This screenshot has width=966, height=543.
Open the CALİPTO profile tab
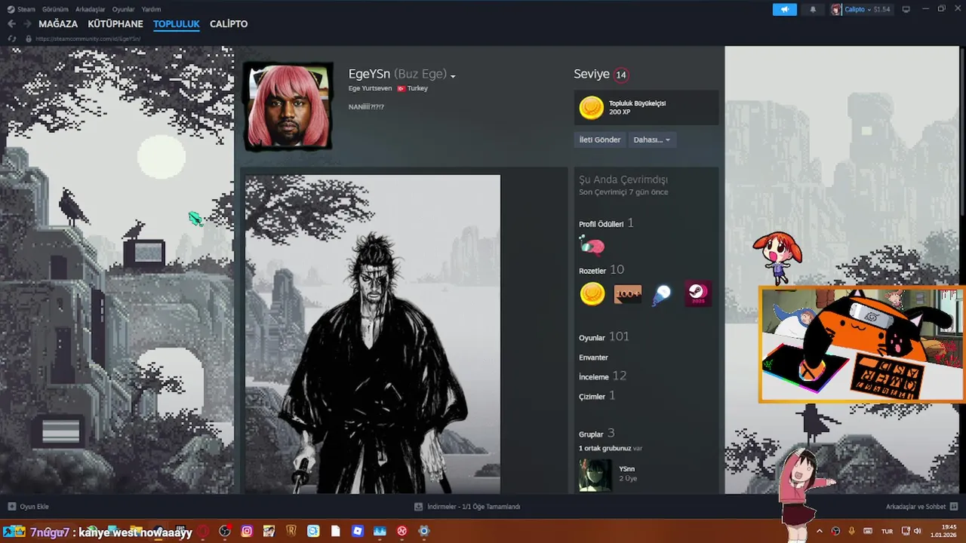(229, 24)
